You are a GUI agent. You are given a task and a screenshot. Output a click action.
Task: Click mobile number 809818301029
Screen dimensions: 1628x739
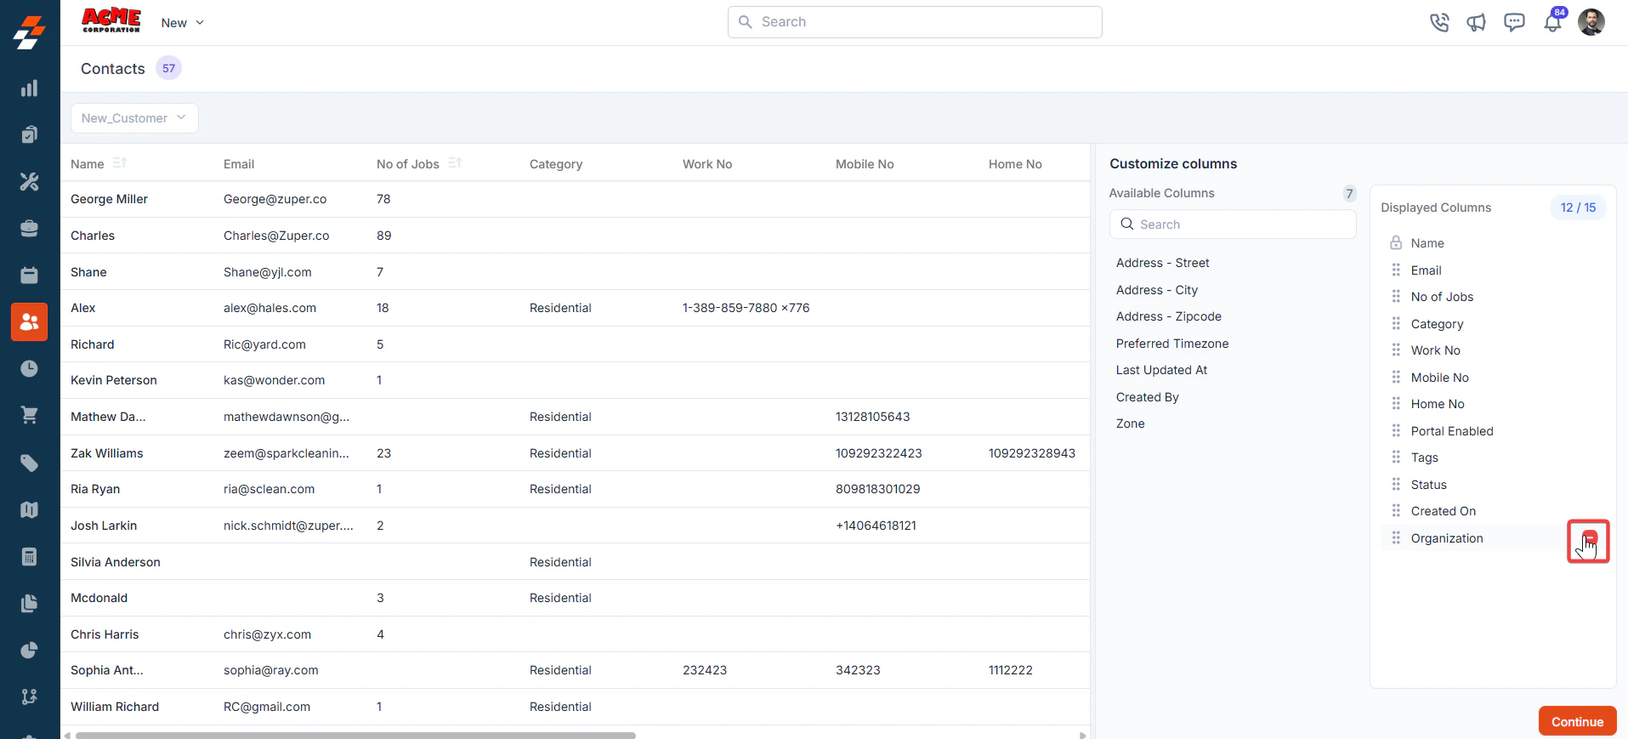(x=877, y=489)
